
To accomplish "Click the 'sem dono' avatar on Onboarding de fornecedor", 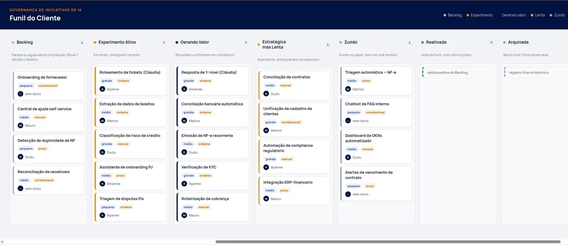I will [20, 94].
